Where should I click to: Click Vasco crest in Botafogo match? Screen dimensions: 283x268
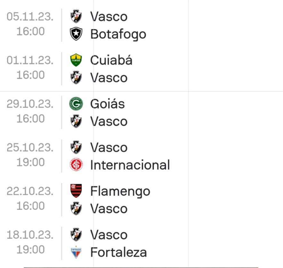(x=76, y=16)
